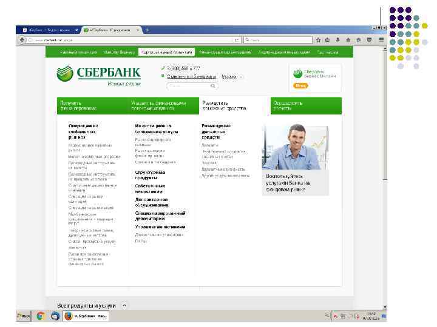Open Инвестиционно-банковские услуги heading
437x327 pixels.
[x=157, y=129]
